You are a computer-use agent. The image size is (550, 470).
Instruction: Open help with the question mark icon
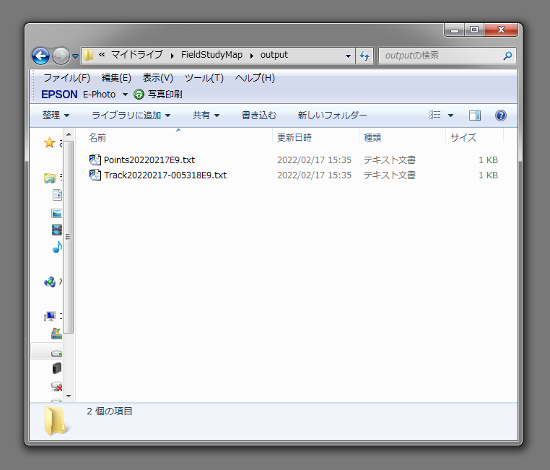coord(500,116)
